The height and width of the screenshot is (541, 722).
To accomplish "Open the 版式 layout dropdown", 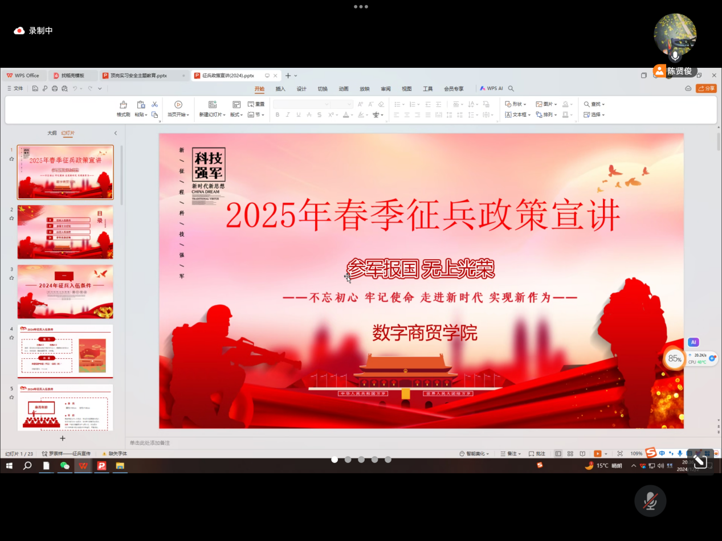I will 236,114.
